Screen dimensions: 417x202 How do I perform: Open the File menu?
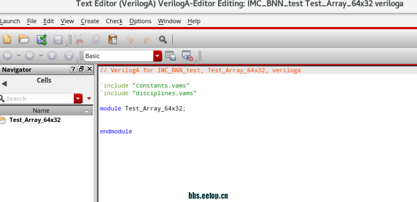pos(31,21)
